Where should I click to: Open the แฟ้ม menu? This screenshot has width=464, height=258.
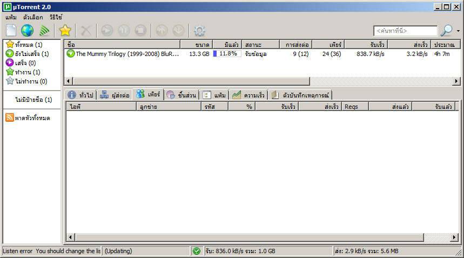[x=11, y=17]
